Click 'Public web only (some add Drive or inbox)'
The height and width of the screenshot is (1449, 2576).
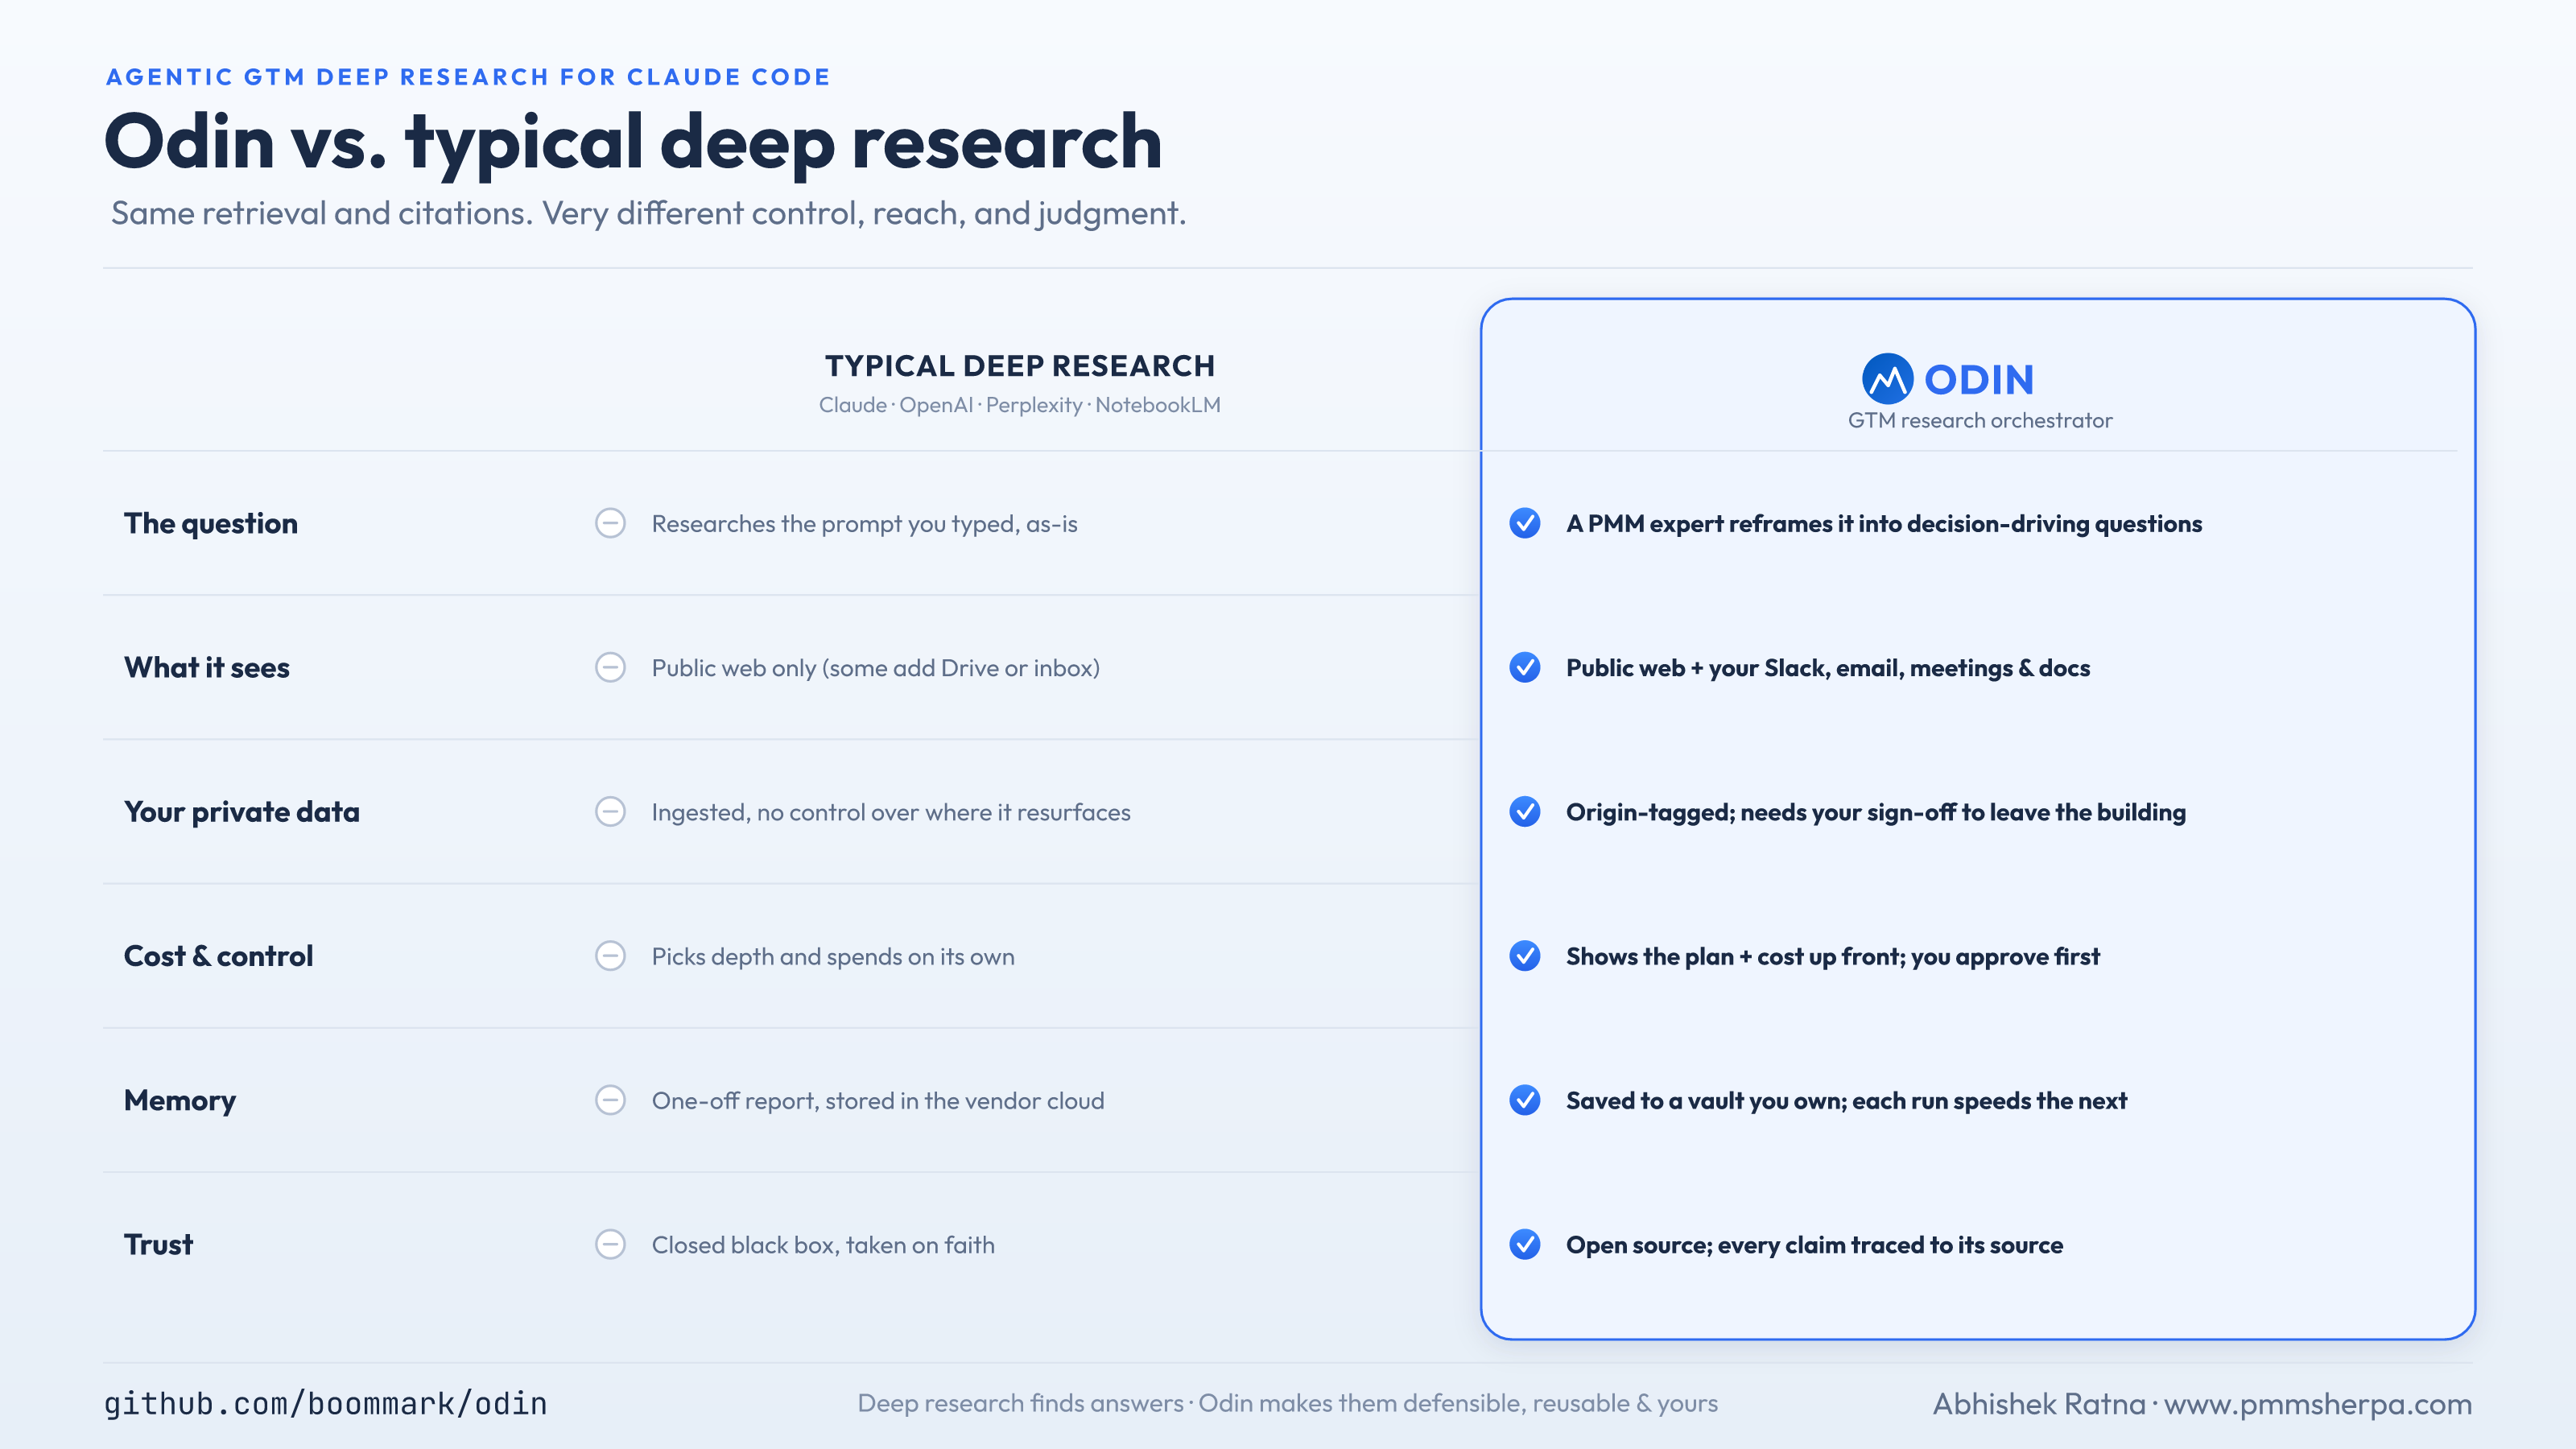[x=876, y=668]
